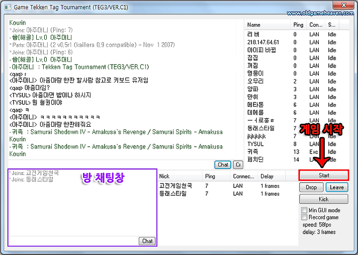Click speed: 58fps text
The image size is (358, 255).
click(317, 225)
